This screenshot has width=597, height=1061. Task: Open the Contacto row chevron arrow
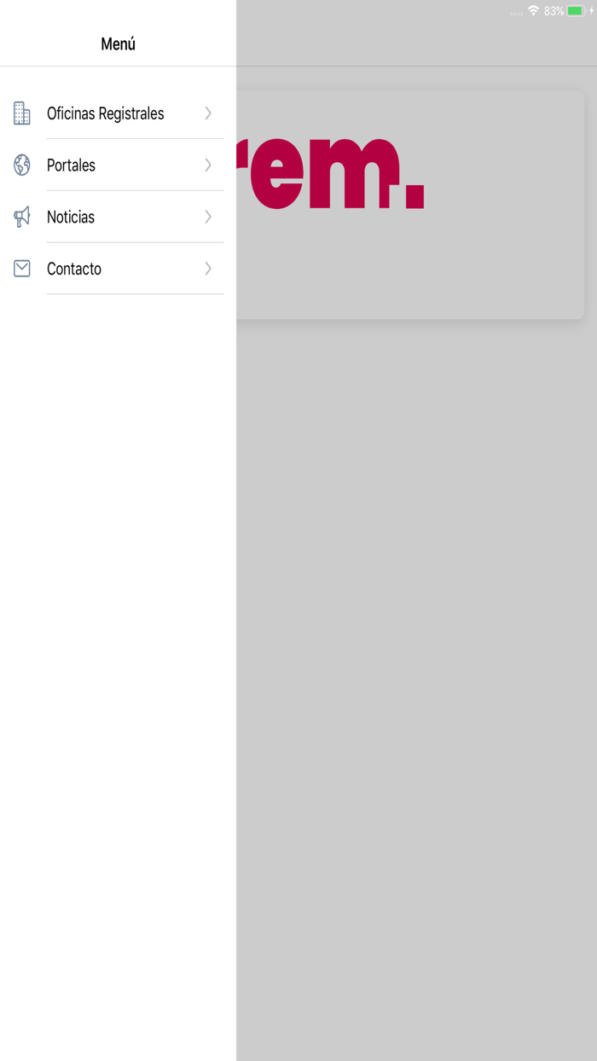208,269
